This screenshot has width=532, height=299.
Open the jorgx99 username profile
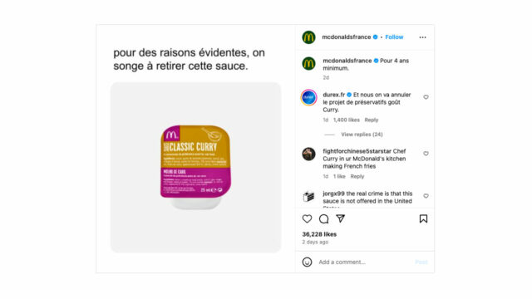coord(333,194)
